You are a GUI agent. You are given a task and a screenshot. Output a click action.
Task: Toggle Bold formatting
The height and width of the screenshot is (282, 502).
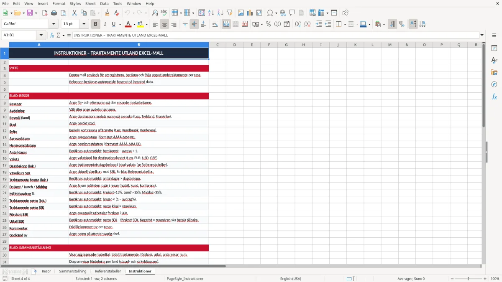pos(96,24)
